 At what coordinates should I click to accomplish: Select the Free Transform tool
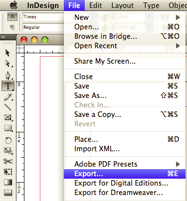(8, 172)
